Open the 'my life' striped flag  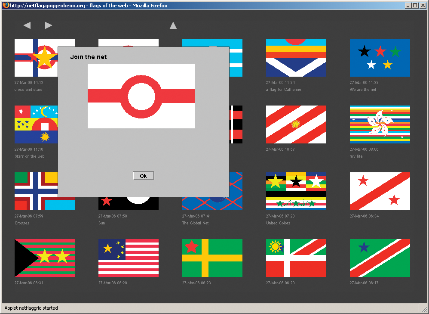pos(380,124)
